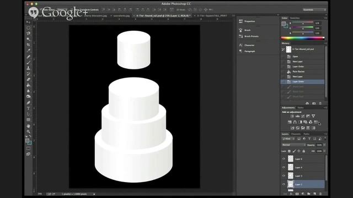Add layer mask icon in Layers panel
This screenshot has width=353, height=198.
point(297,194)
